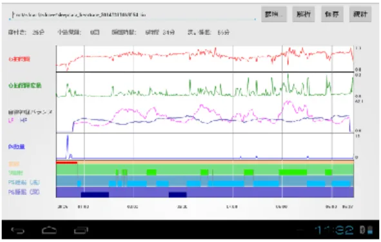Tap the Android back navigation icon
Viewport: 381px width, 242px height.
pyautogui.click(x=18, y=230)
